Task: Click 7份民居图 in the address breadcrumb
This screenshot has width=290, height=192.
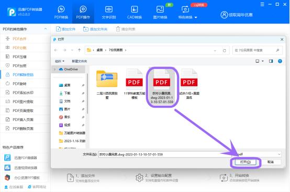Action: (x=116, y=50)
